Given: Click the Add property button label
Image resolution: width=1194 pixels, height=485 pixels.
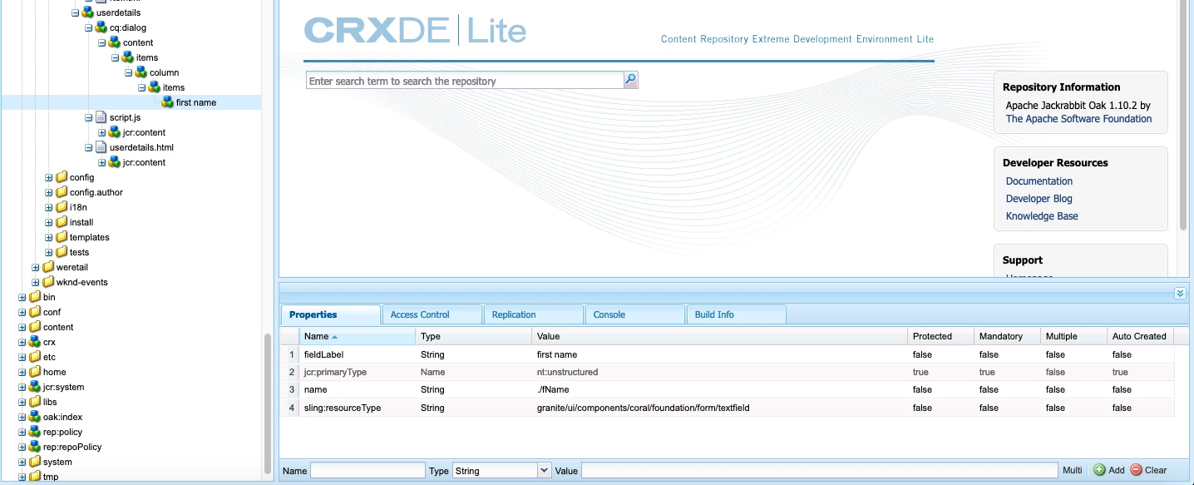Looking at the screenshot, I should click(x=1117, y=470).
